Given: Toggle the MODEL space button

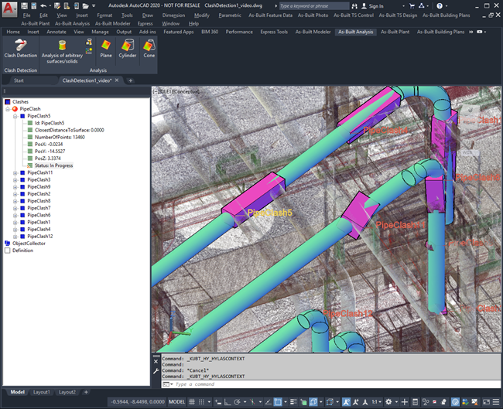Looking at the screenshot, I should coord(176,401).
